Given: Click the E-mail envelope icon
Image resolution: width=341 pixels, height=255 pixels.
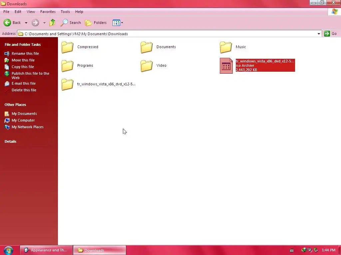Looking at the screenshot, I should [x=7, y=83].
